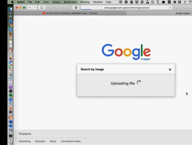Click the privacy shield icon beside address bar
The width and height of the screenshot is (192, 145).
76,8
